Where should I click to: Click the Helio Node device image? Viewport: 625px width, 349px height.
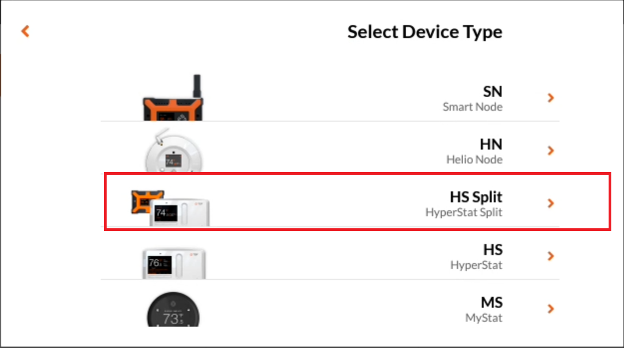click(x=173, y=154)
